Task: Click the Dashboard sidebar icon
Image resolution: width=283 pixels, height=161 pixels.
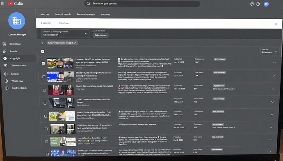Action: click(5, 44)
